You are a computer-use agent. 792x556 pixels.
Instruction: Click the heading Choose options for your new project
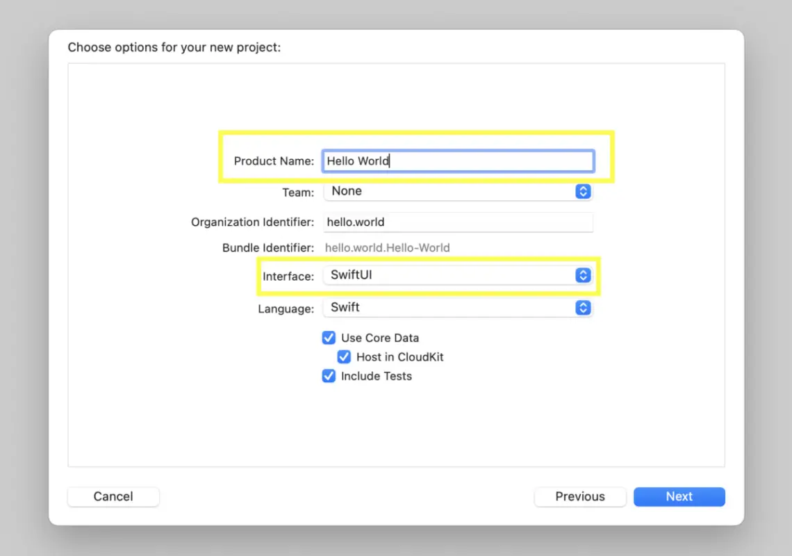[x=174, y=47]
